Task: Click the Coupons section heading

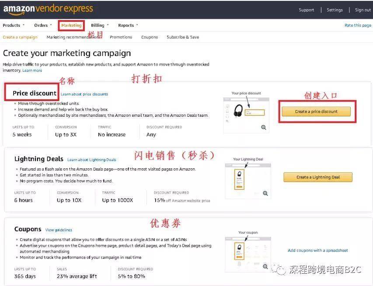Action: click(28, 229)
